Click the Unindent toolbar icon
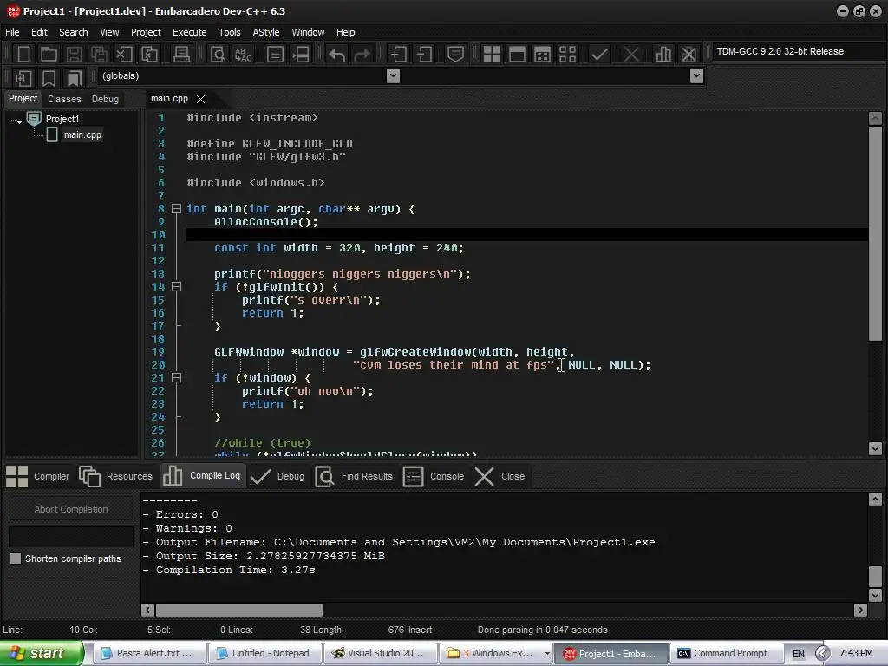This screenshot has width=888, height=666. 424,55
